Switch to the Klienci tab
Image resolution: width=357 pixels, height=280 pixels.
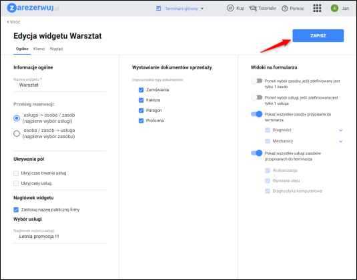(39, 49)
